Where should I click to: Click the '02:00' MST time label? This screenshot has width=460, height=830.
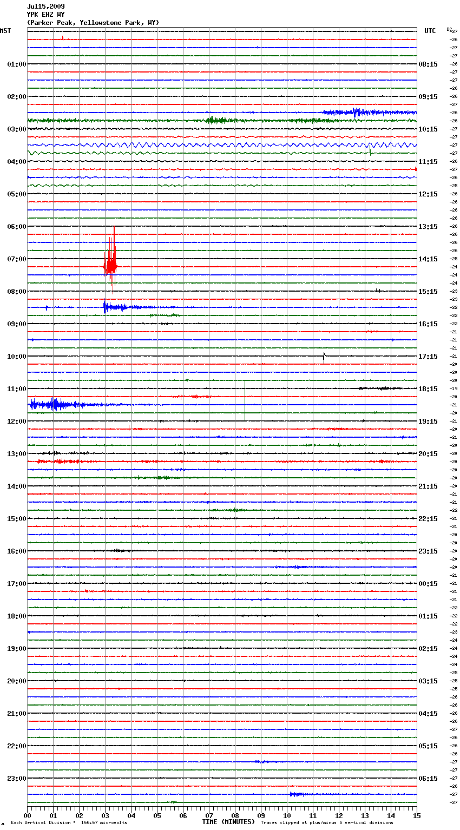[x=17, y=97]
